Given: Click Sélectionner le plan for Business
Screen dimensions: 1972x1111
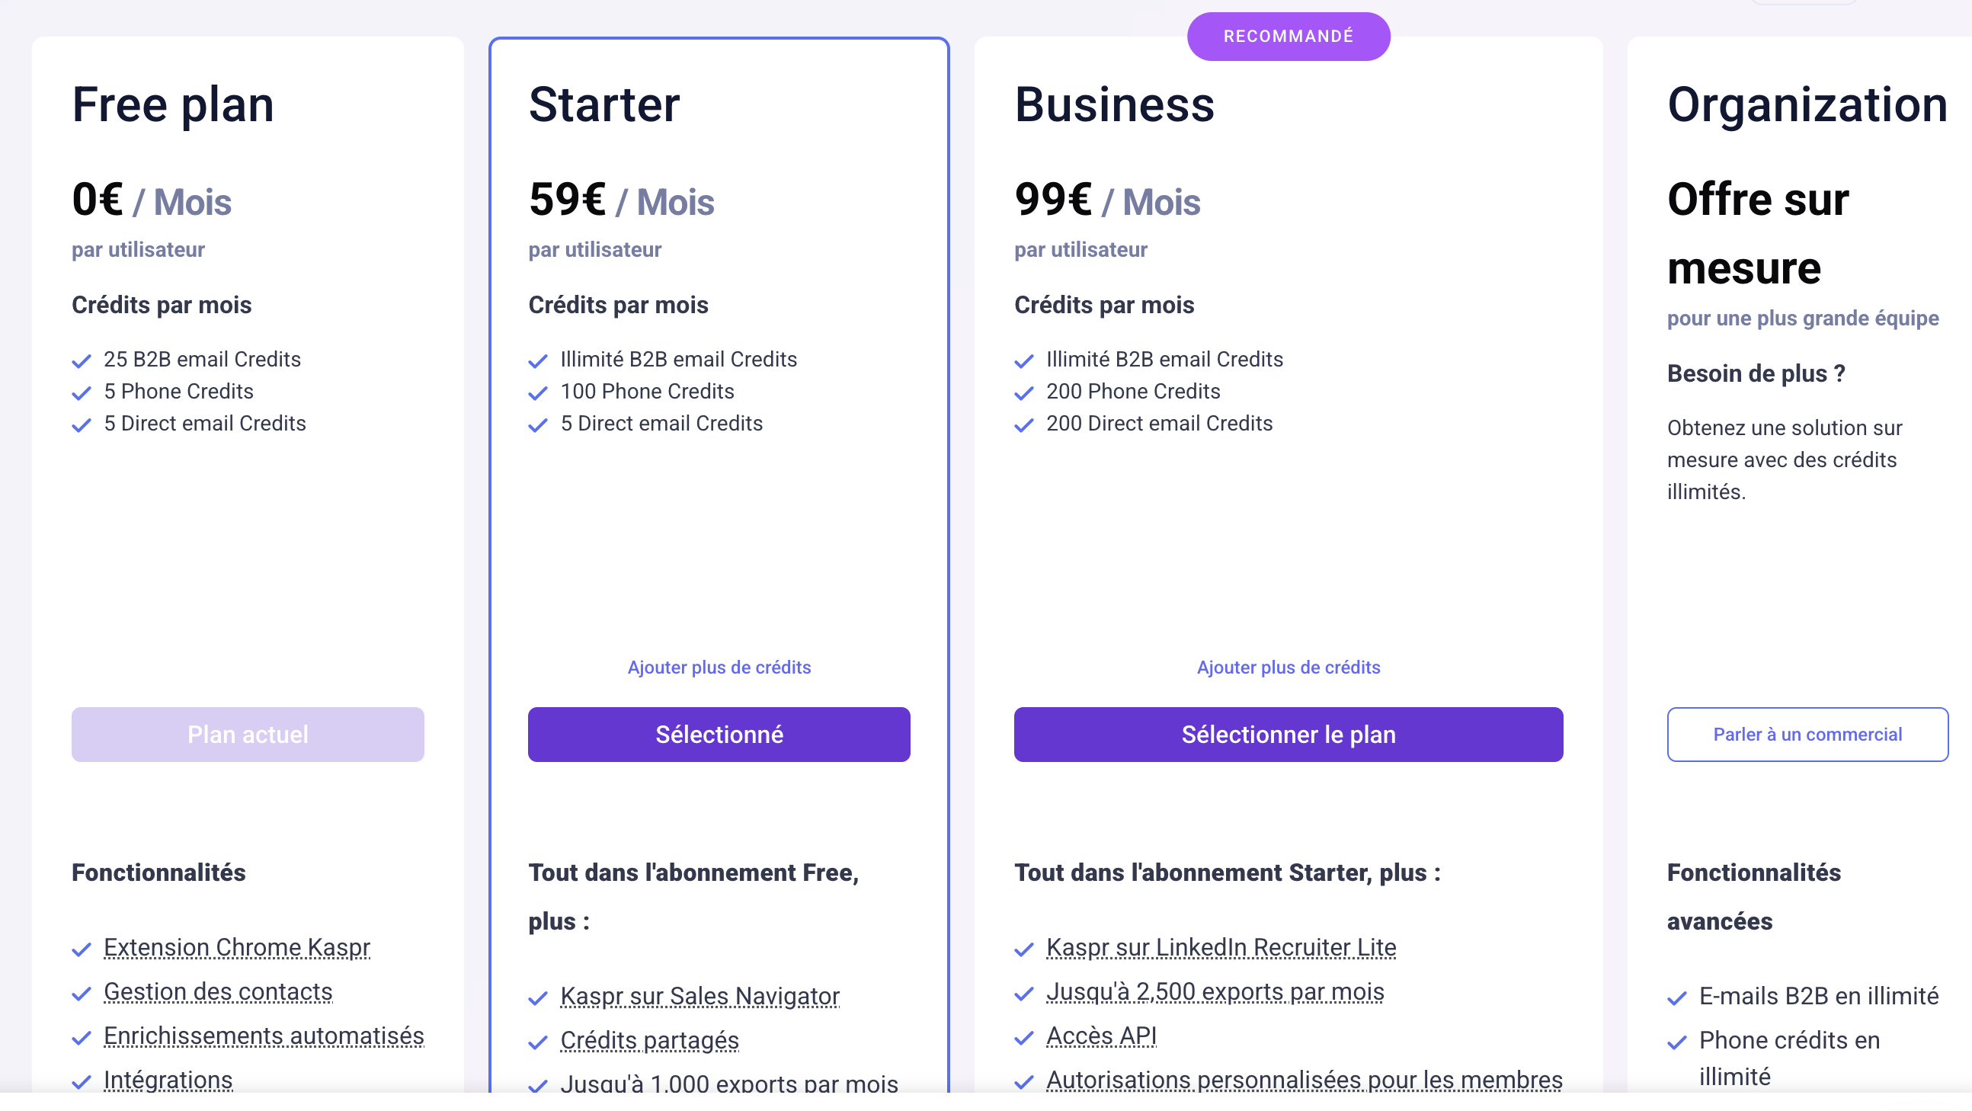Looking at the screenshot, I should click(1289, 735).
